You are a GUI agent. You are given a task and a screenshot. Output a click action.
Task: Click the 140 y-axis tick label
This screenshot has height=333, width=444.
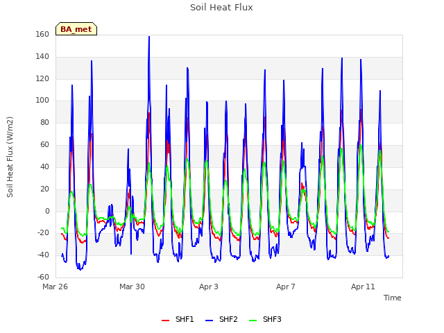[42, 56]
